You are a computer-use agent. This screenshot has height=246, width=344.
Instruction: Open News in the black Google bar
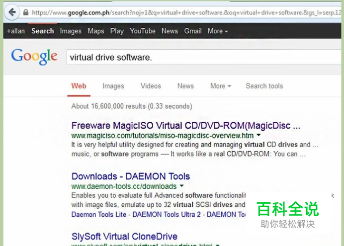[x=170, y=31]
